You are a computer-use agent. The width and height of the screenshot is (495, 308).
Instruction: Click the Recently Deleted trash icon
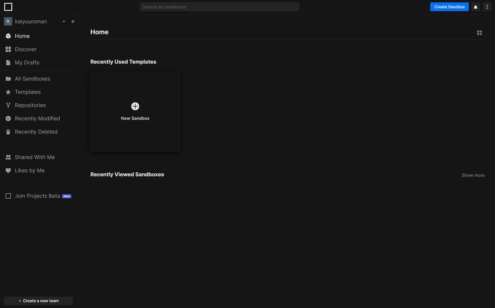point(8,132)
